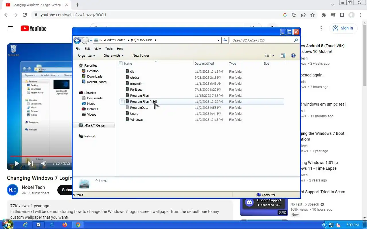Sort by Date modified column
Screen dimensions: 367x229
point(204,64)
